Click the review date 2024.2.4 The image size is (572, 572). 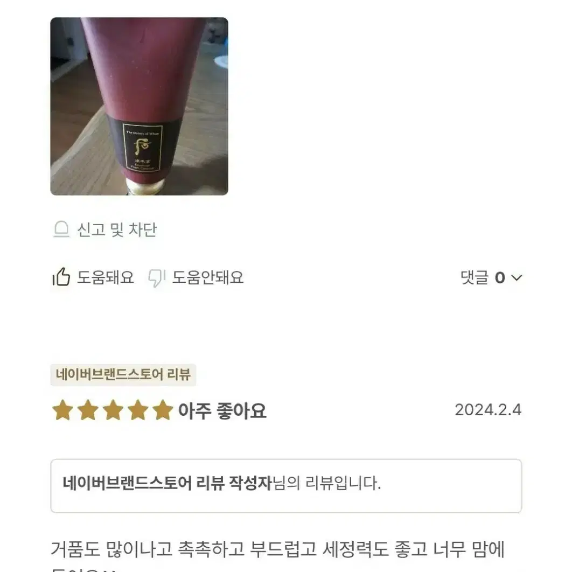tap(488, 410)
